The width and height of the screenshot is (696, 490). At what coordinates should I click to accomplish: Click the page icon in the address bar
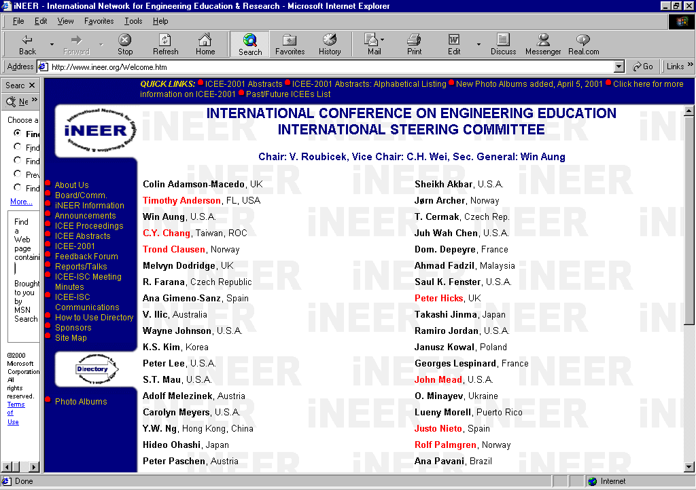click(x=43, y=67)
